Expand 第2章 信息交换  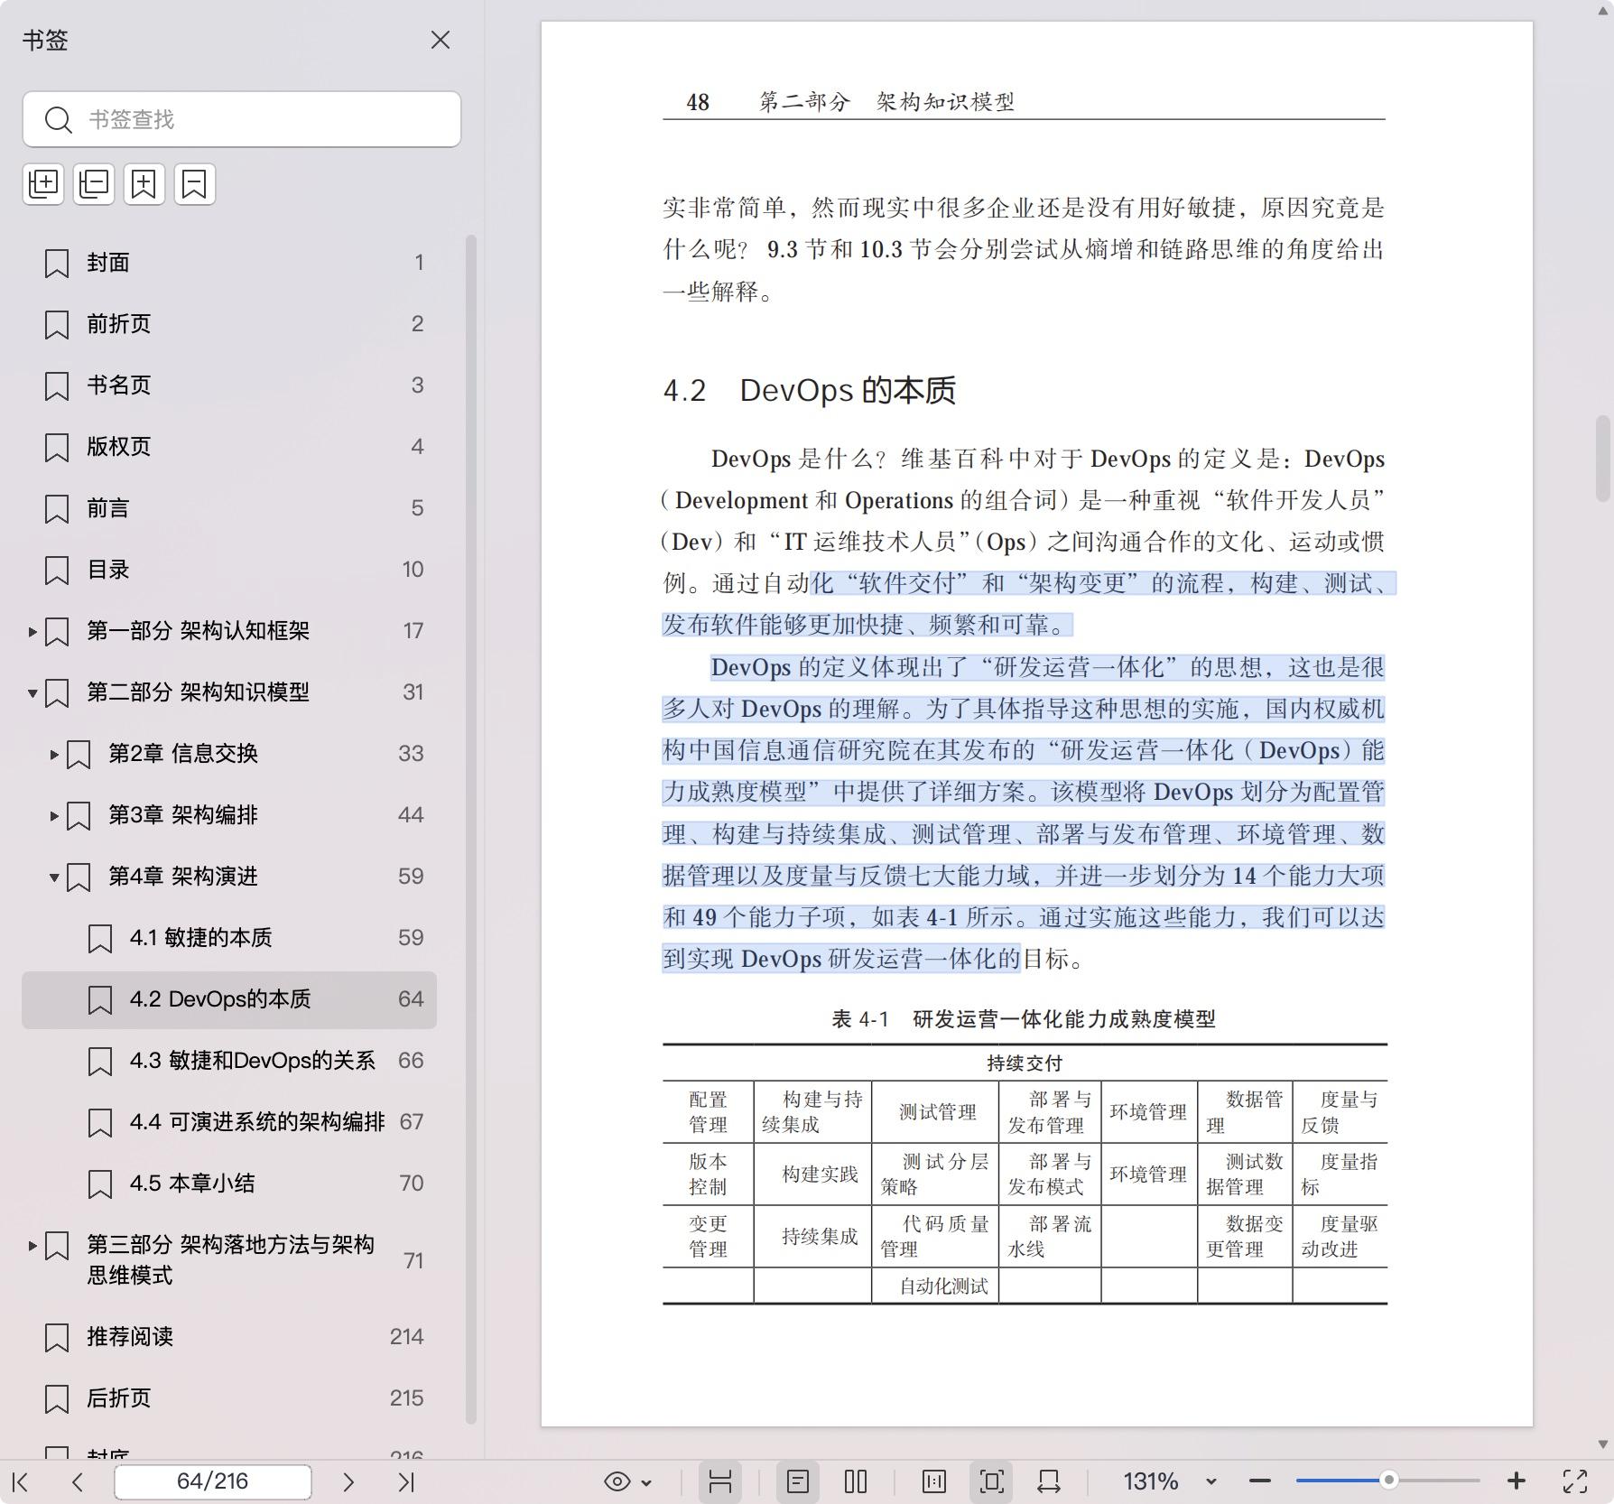[54, 755]
